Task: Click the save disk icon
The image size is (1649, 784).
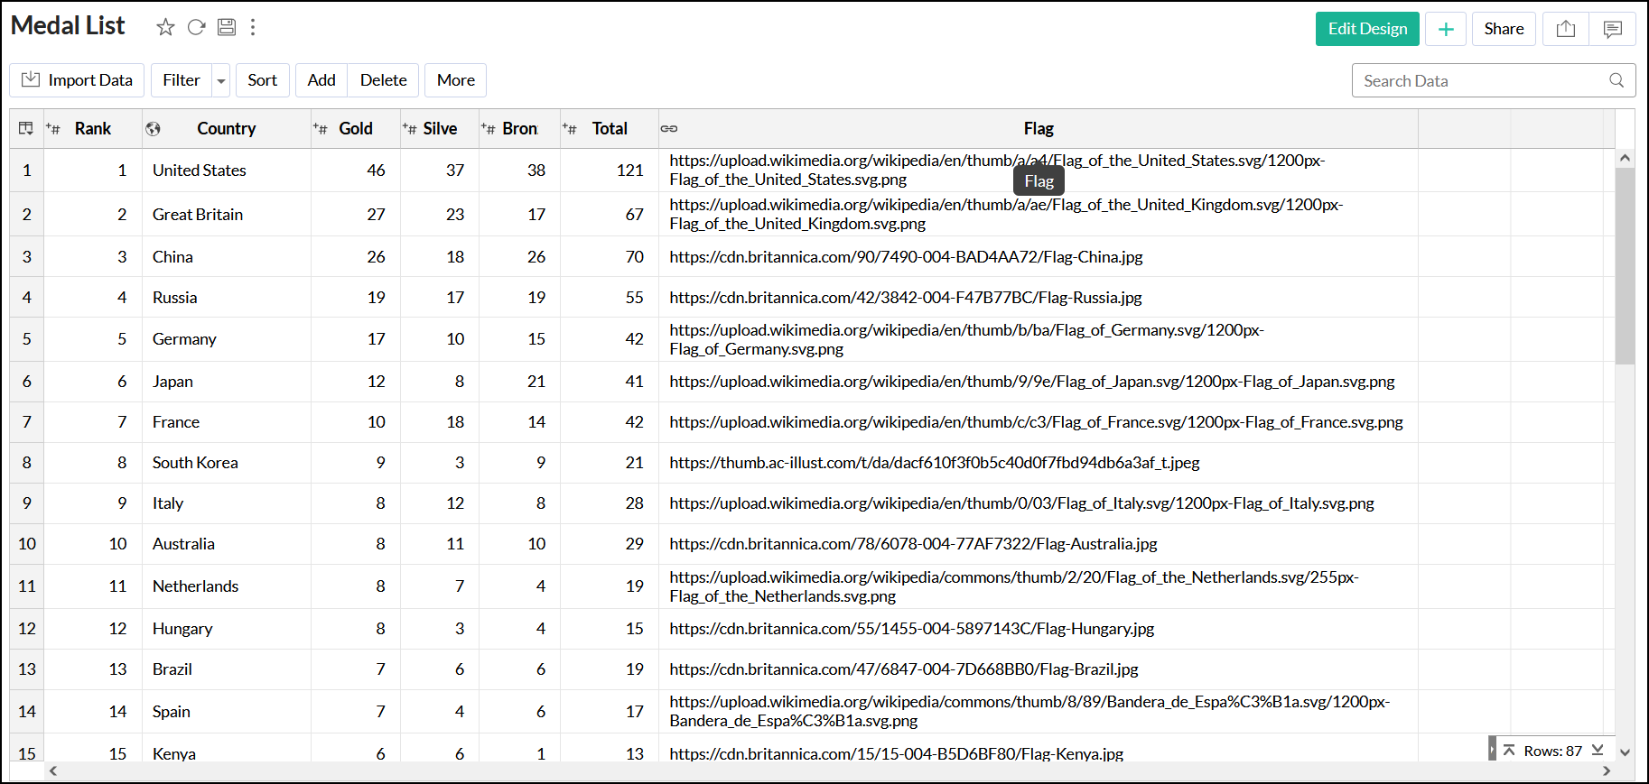Action: click(227, 27)
